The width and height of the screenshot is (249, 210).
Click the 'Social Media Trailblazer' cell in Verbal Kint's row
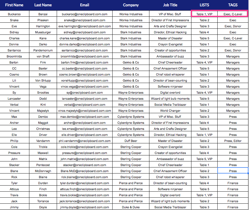(170, 105)
